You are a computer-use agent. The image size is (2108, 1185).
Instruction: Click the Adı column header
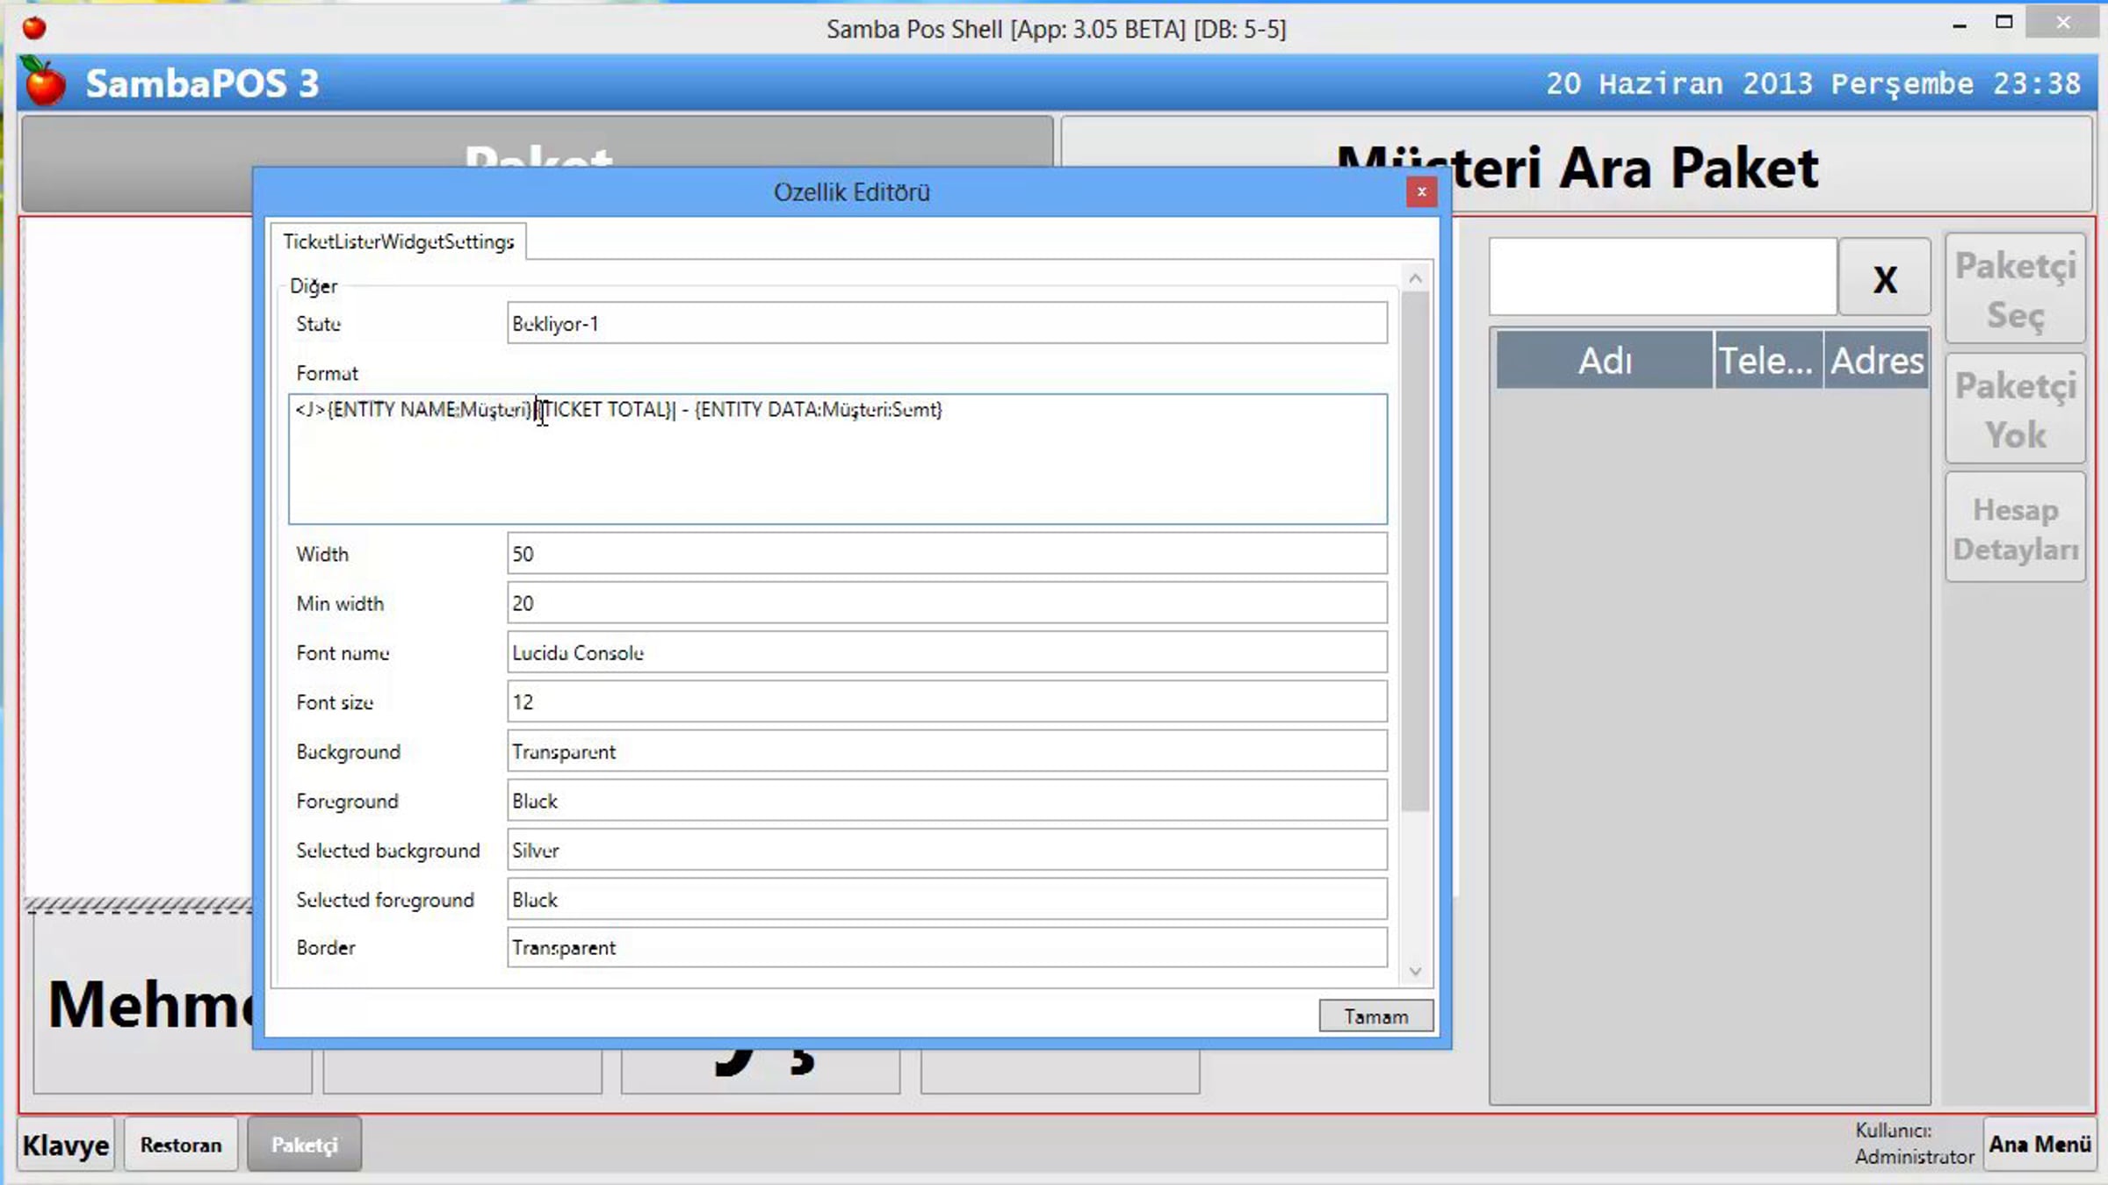(x=1605, y=360)
